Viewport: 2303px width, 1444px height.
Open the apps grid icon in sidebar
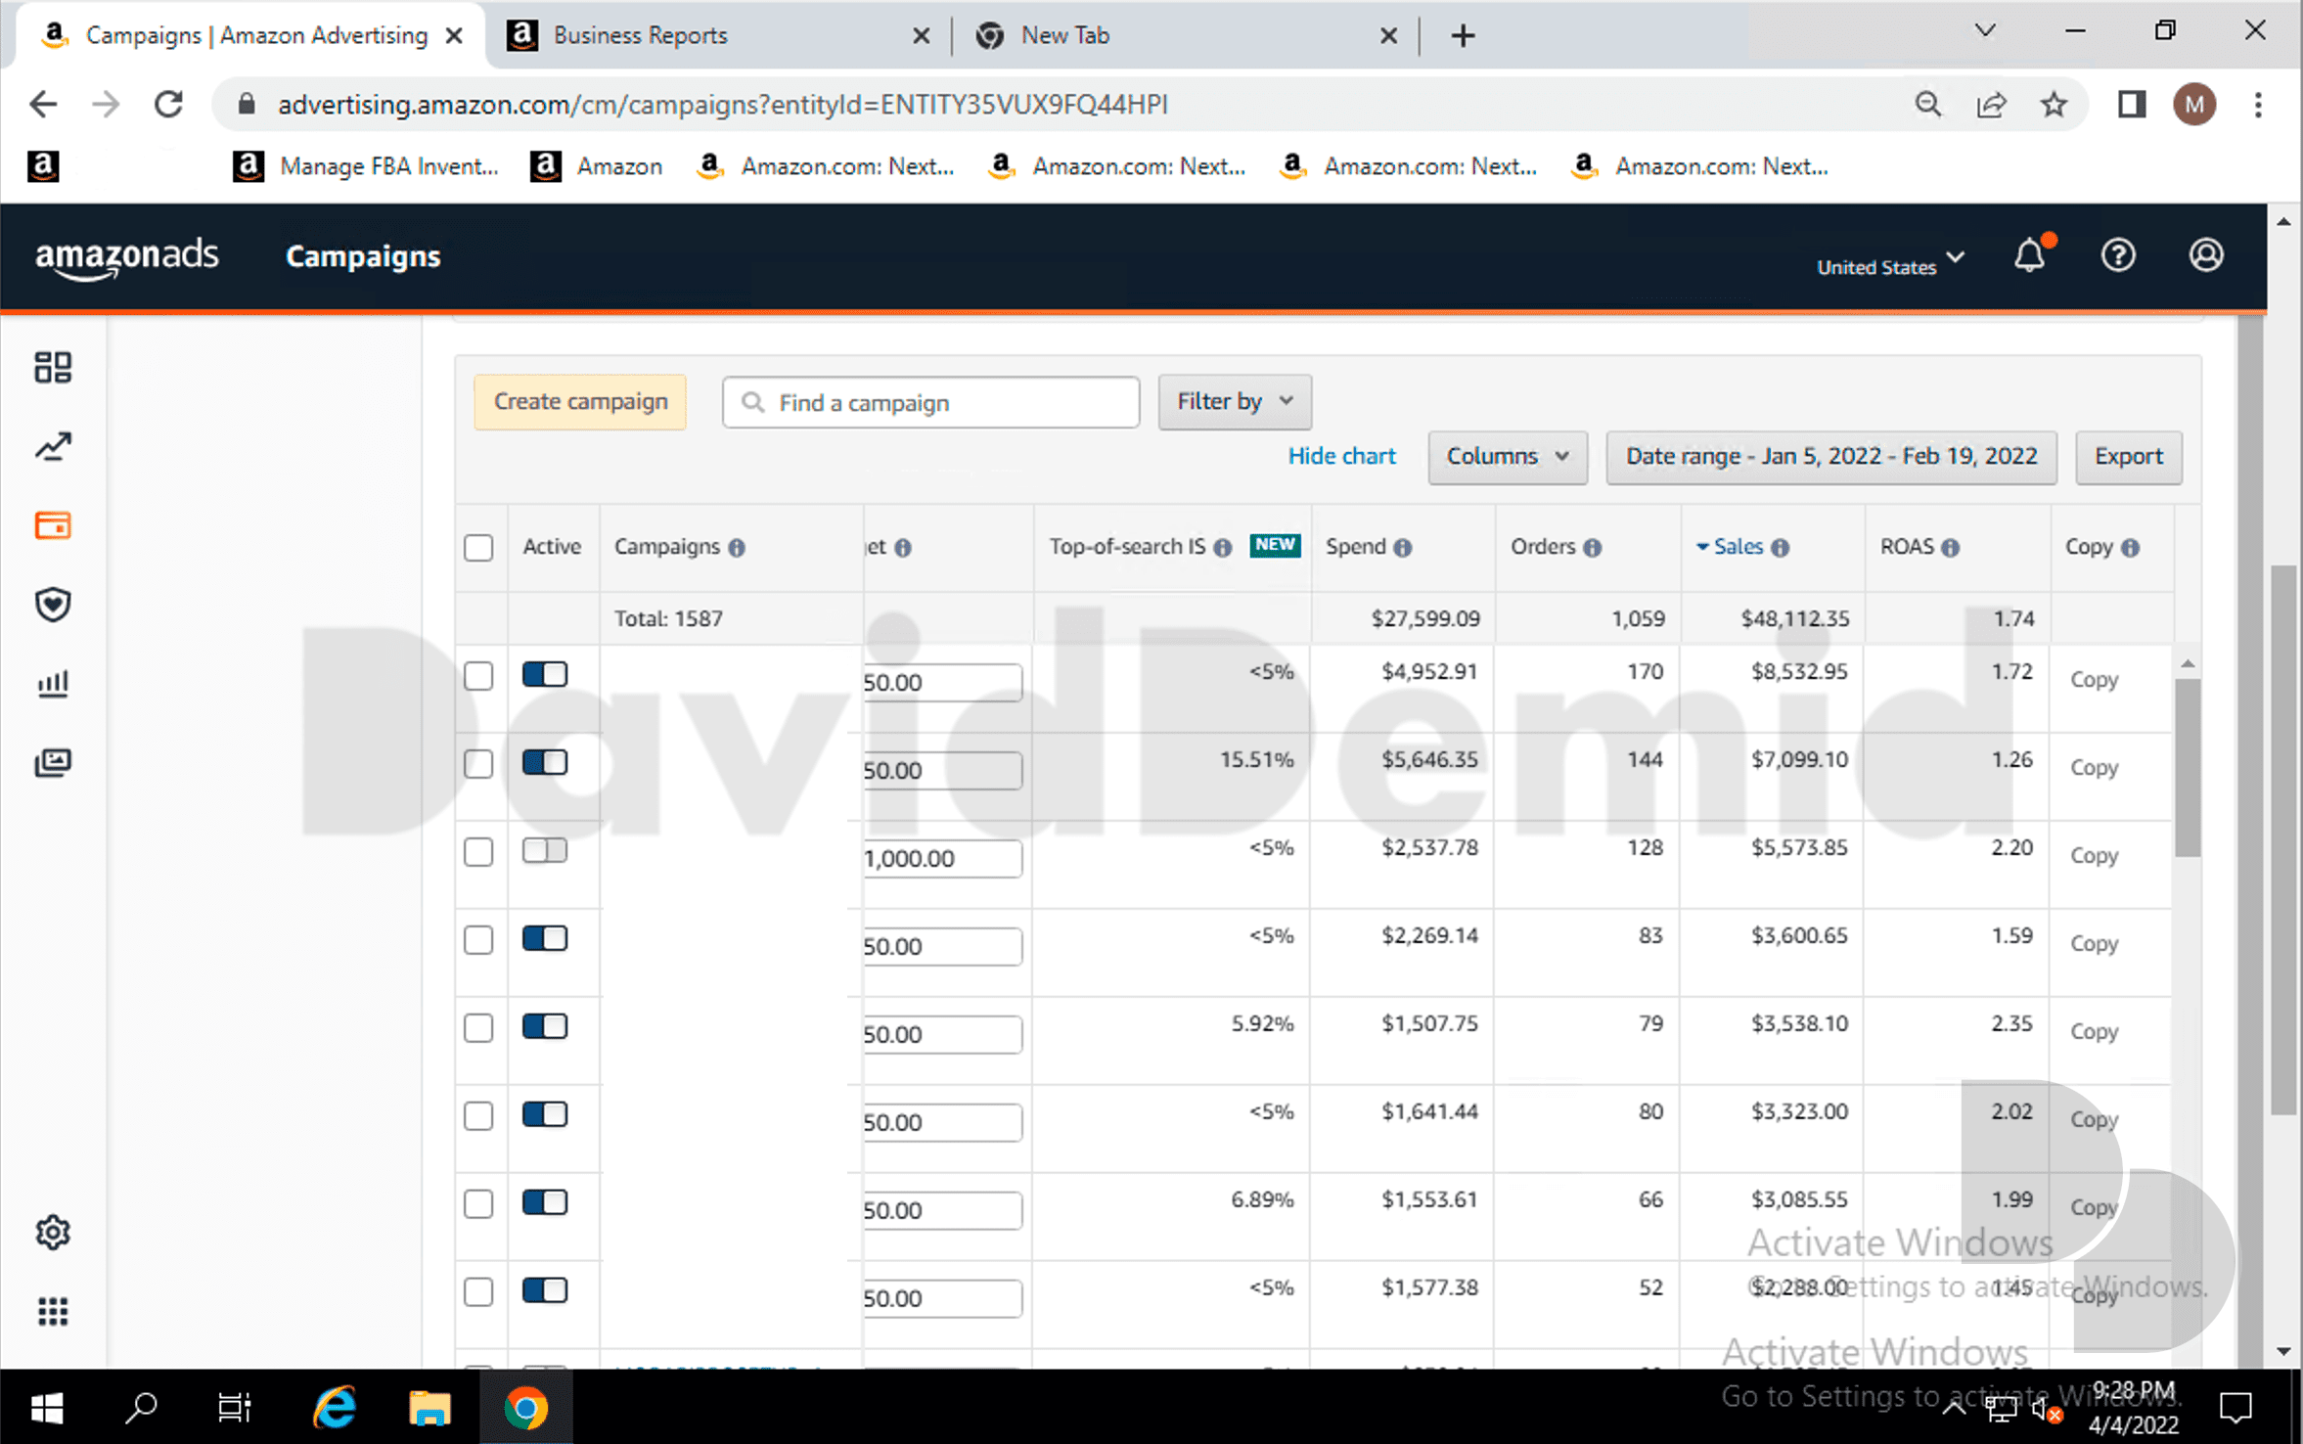(53, 1311)
